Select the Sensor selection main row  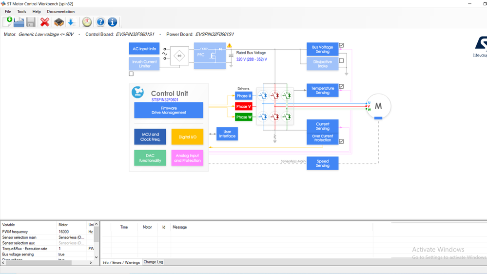(47, 237)
